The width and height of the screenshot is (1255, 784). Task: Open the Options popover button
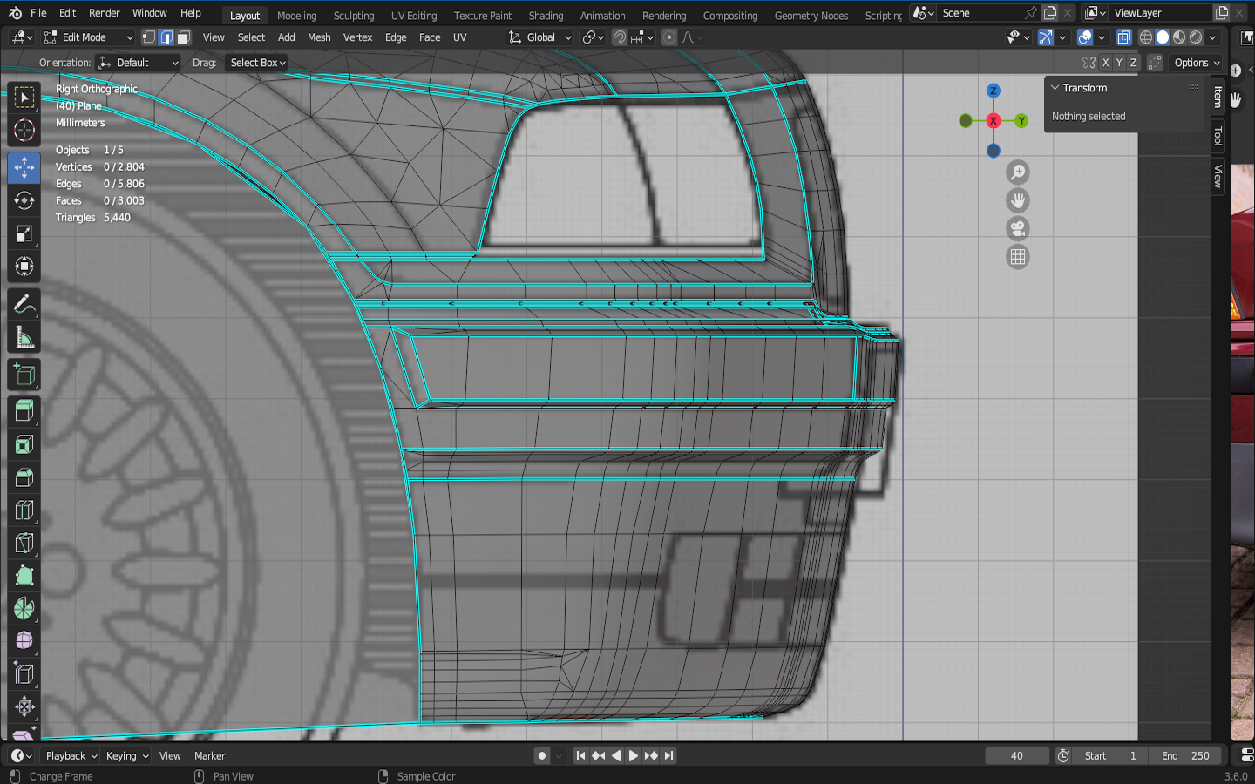click(x=1197, y=63)
